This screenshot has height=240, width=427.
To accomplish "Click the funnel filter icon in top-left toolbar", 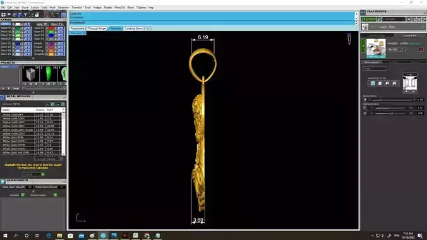I will pos(26,15).
